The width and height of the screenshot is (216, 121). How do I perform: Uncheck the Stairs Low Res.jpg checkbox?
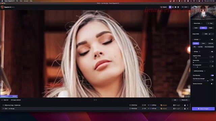click(3, 109)
